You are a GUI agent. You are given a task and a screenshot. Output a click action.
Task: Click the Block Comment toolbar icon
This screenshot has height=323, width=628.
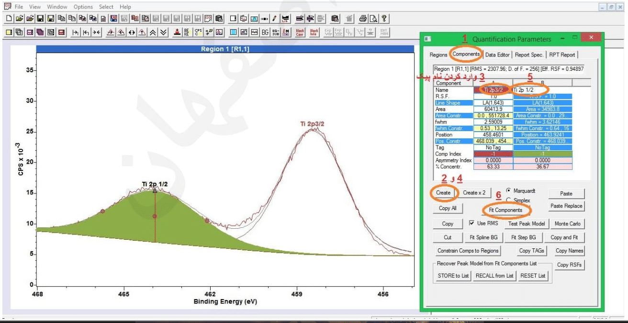pyautogui.click(x=300, y=33)
